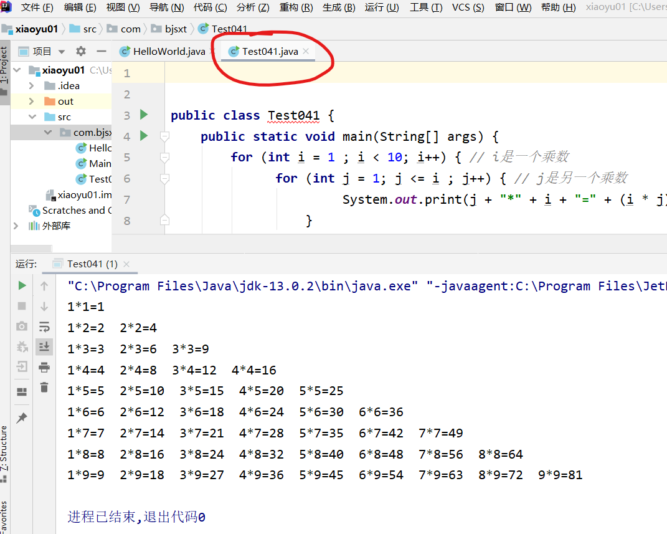Select the src folder in tree
667x534 pixels.
58,117
